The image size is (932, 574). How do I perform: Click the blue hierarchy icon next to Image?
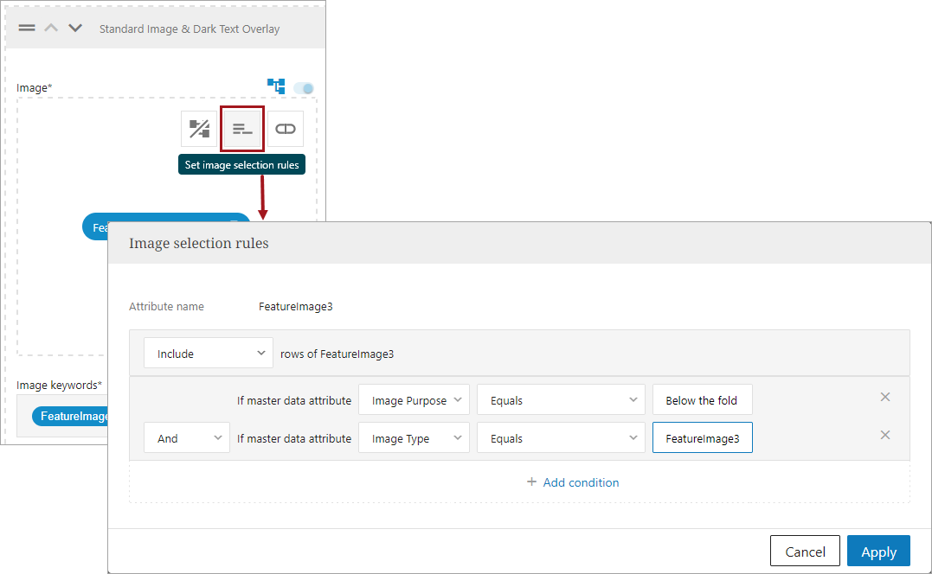click(x=276, y=86)
